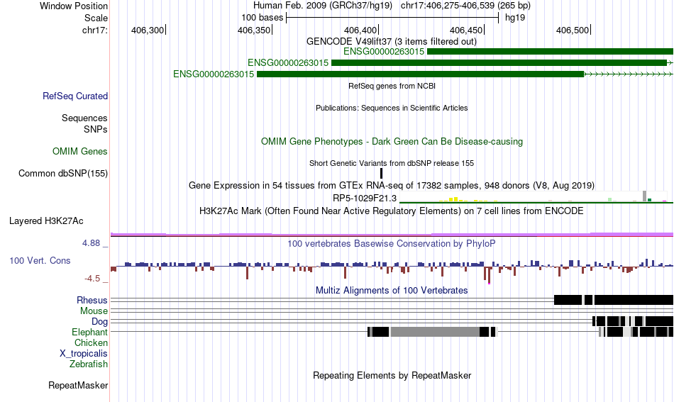Click the 406,350 ruler position
This screenshot has width=674, height=402.
(x=254, y=30)
